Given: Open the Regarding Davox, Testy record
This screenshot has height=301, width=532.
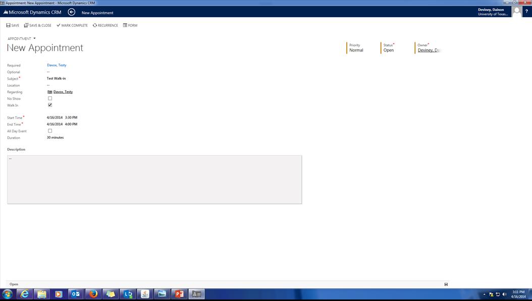Looking at the screenshot, I should tap(63, 92).
